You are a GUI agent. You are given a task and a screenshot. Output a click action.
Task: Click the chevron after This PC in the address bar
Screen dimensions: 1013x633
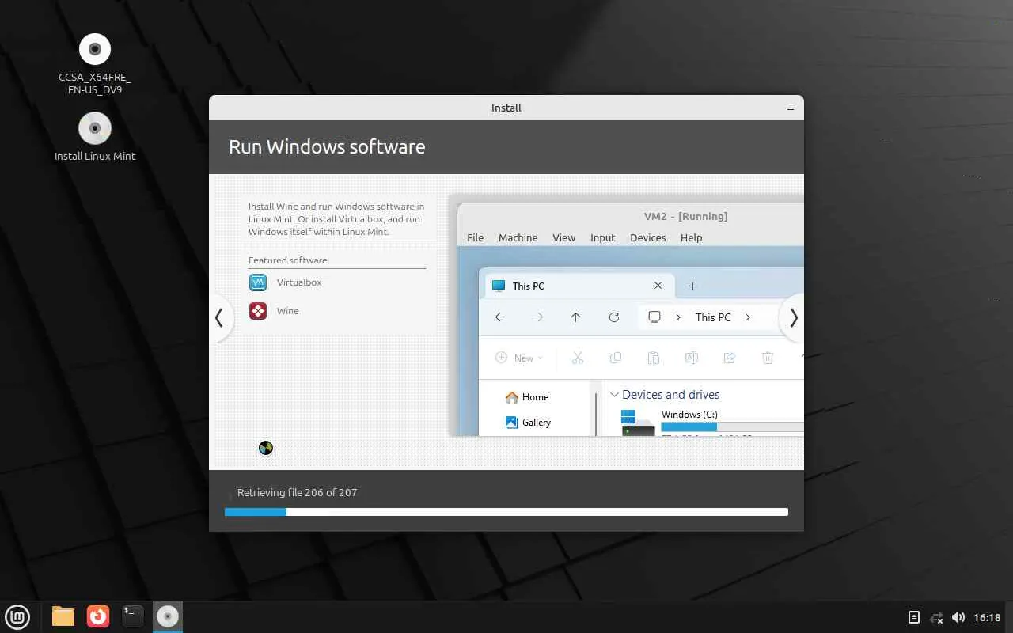tap(748, 317)
